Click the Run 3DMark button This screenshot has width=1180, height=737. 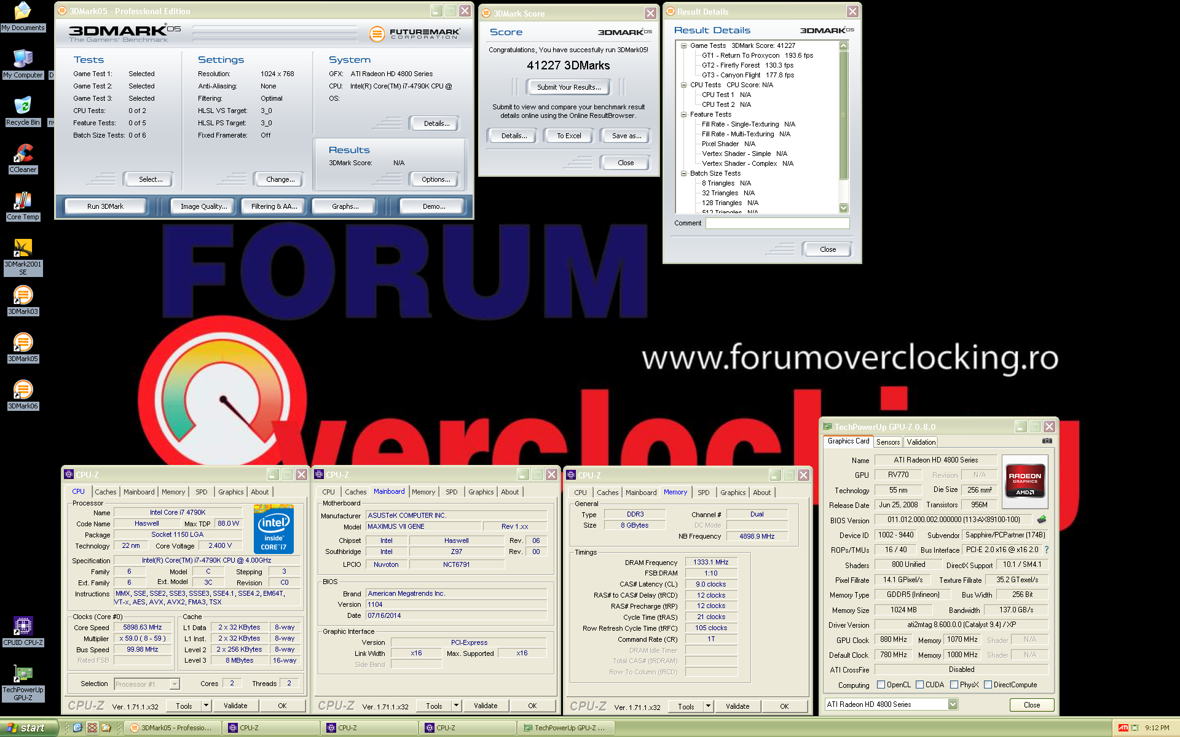(x=105, y=206)
